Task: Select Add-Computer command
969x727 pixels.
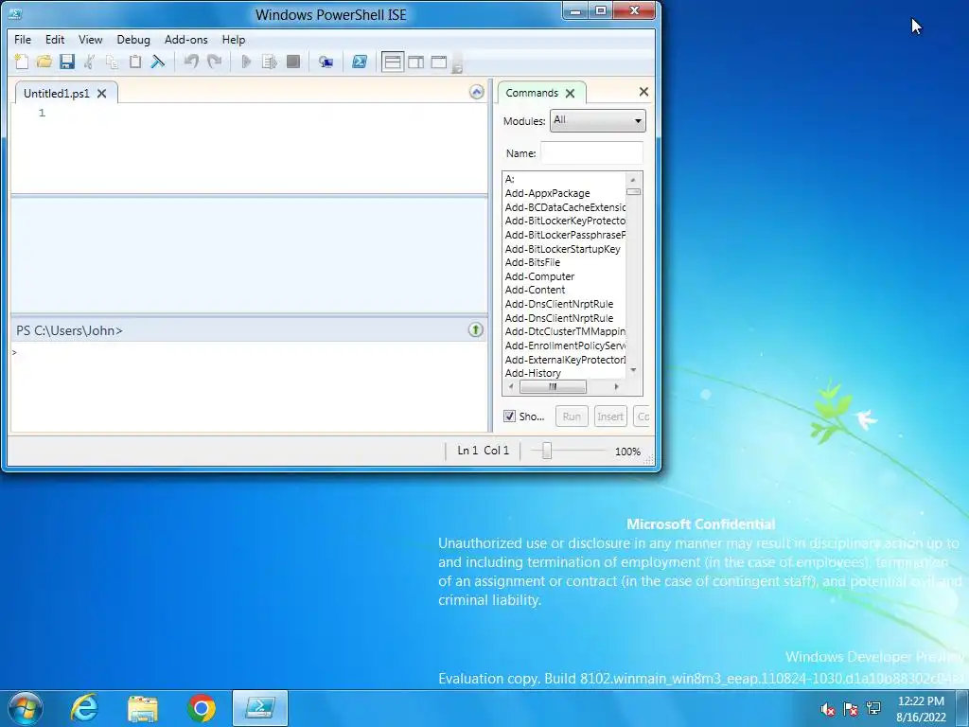Action: tap(539, 276)
